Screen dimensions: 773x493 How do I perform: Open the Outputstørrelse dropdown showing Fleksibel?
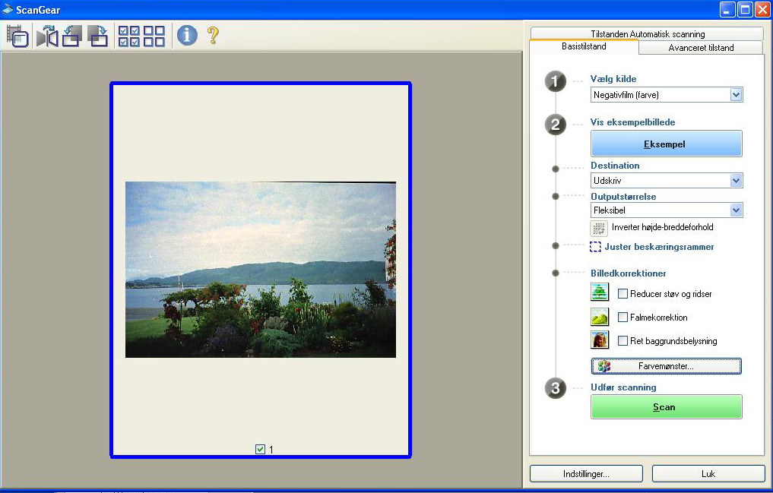tap(735, 210)
